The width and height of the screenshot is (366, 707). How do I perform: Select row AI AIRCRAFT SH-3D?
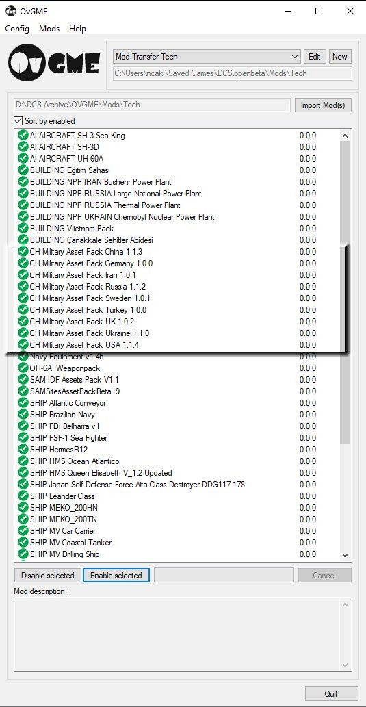tap(178, 147)
